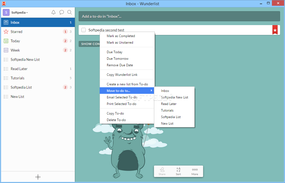285x183 pixels.
Task: Click the Softpedia second test to-do title
Action: 106,30
